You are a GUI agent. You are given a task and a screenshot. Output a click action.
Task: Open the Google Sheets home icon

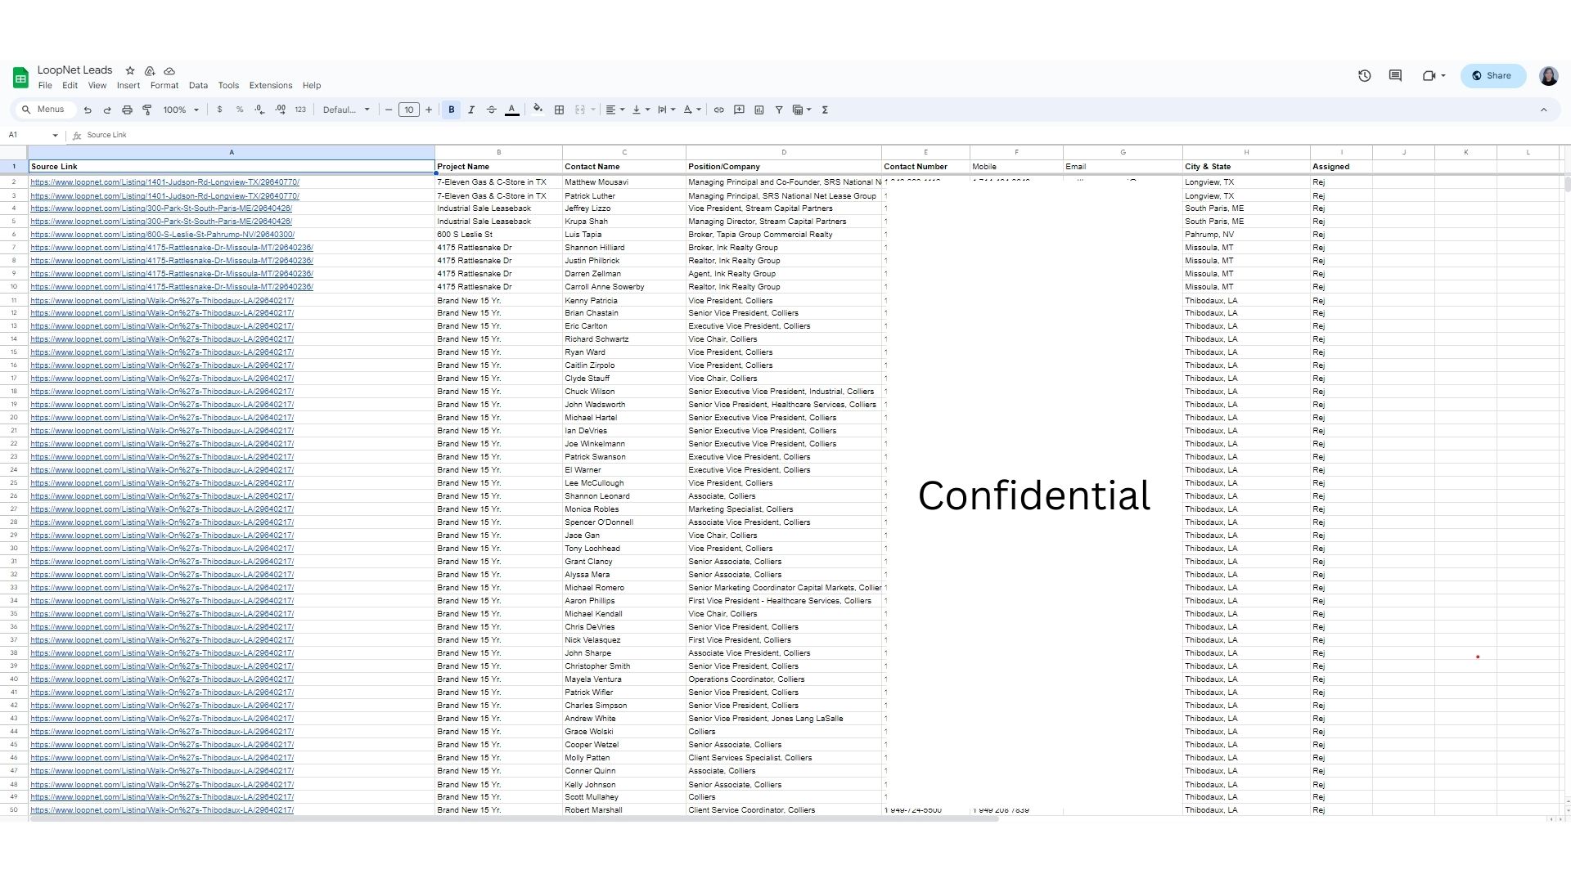[20, 78]
